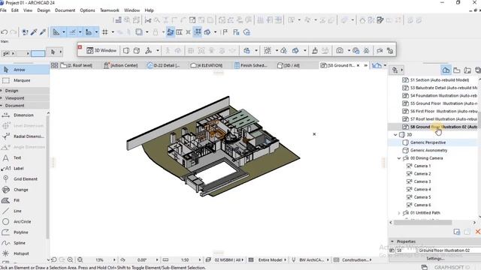481x270 pixels.
Task: Switch to the Finish Schedule tab
Action: [250, 65]
